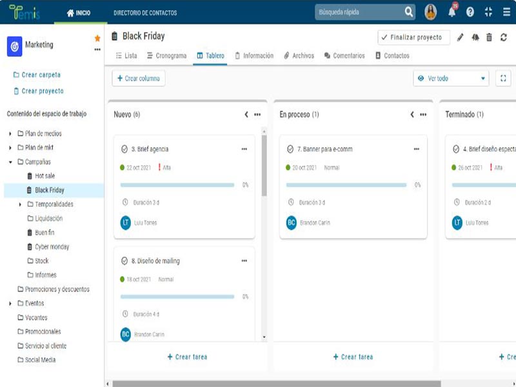Click the Búsqueda rápida search field

click(x=359, y=12)
